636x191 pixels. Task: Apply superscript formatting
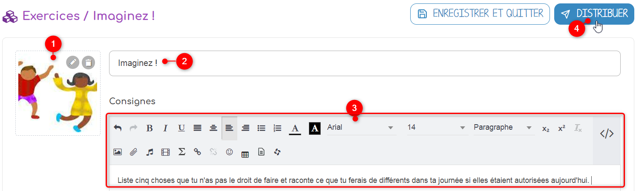pos(561,128)
